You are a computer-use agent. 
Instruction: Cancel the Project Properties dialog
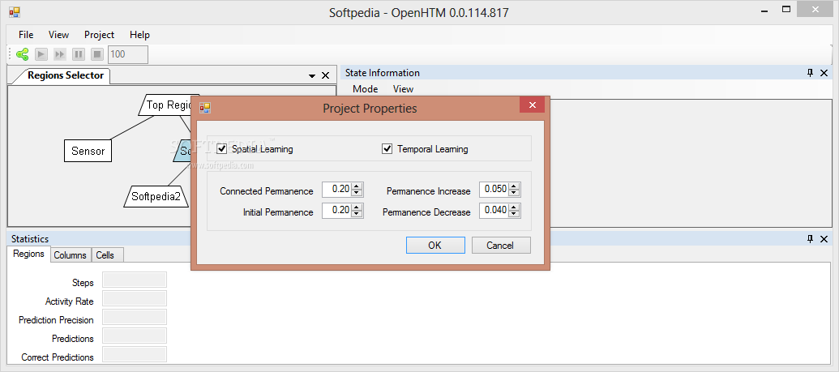pyautogui.click(x=500, y=245)
